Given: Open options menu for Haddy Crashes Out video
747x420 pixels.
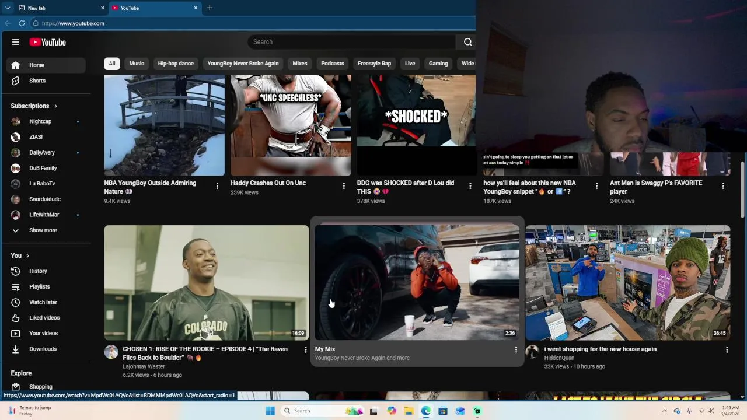Looking at the screenshot, I should (x=344, y=186).
